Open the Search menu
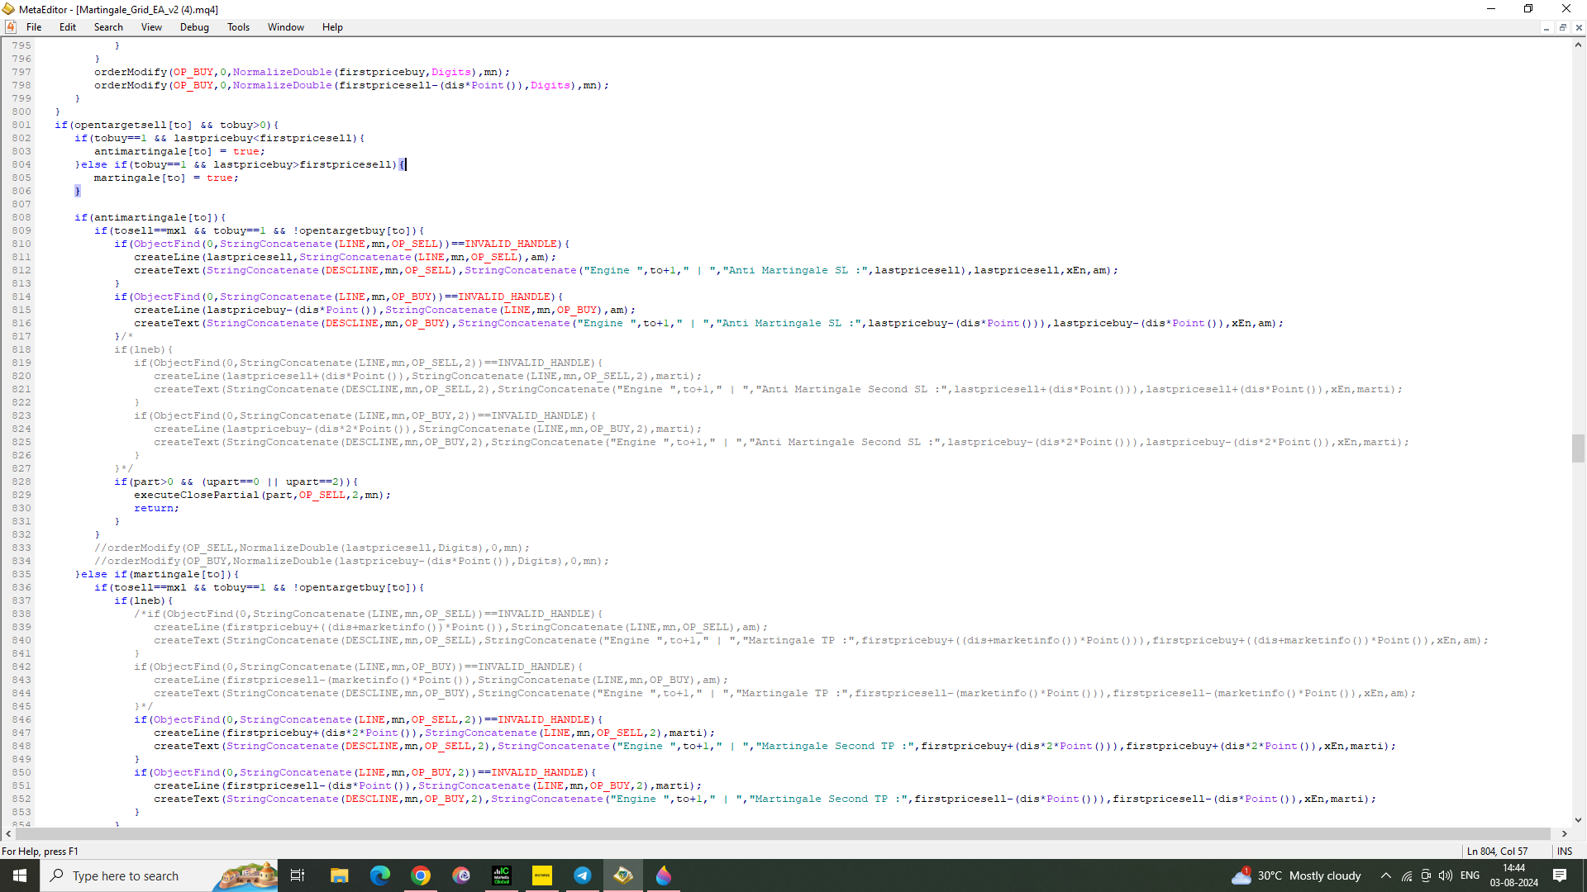 click(x=108, y=27)
